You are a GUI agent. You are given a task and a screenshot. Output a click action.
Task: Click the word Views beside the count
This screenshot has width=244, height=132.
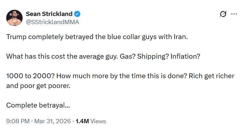(x=98, y=121)
